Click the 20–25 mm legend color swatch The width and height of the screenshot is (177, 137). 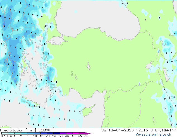[x=50, y=133]
